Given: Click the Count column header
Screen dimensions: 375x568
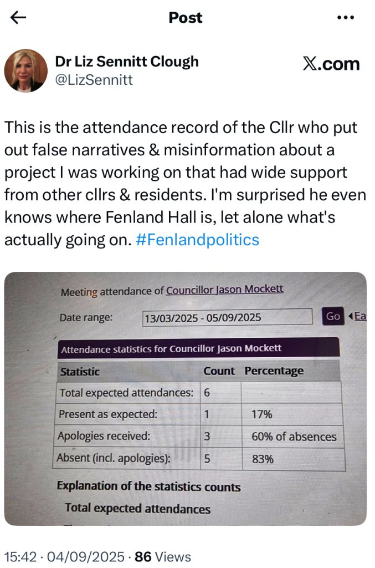Looking at the screenshot, I should 219,371.
